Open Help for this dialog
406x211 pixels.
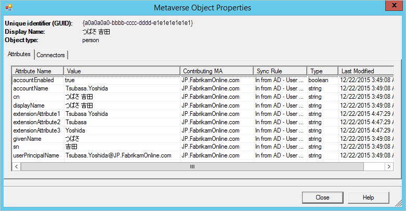tap(368, 197)
